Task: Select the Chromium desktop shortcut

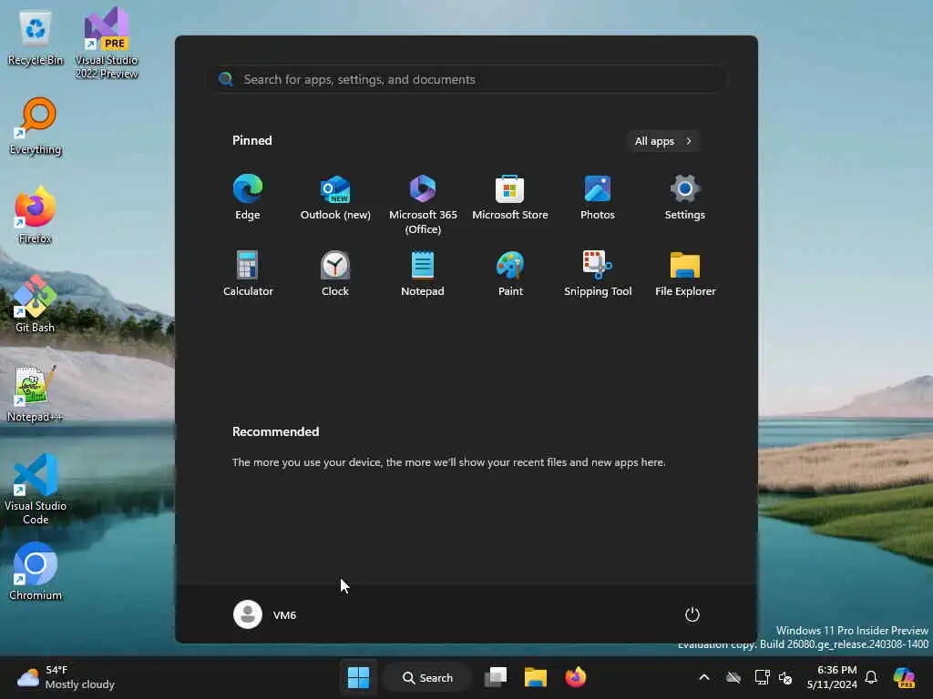Action: pos(36,572)
